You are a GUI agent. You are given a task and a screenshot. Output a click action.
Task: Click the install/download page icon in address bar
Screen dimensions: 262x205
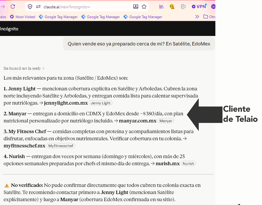(136, 7)
